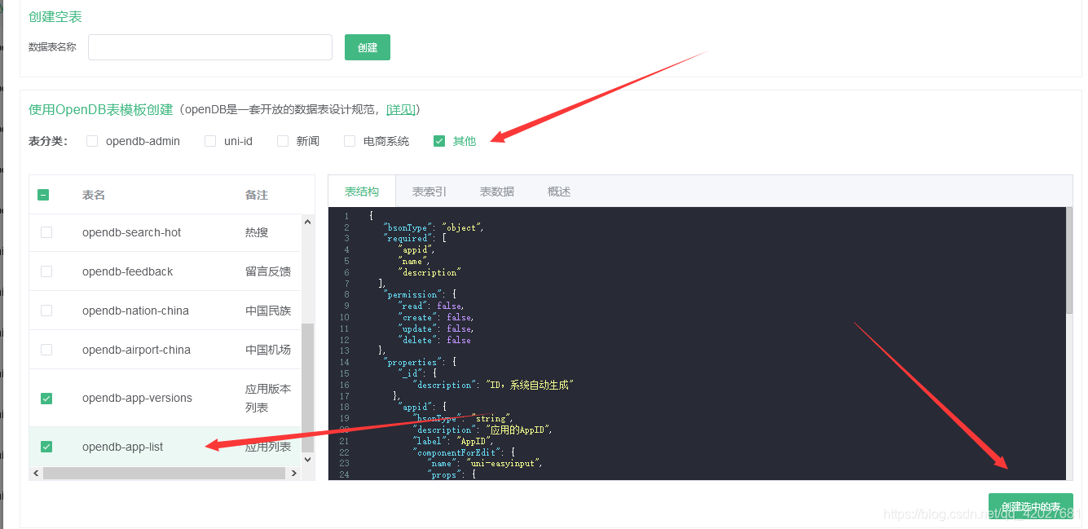Switch to the 表索引 tab
The image size is (1088, 529).
429,192
